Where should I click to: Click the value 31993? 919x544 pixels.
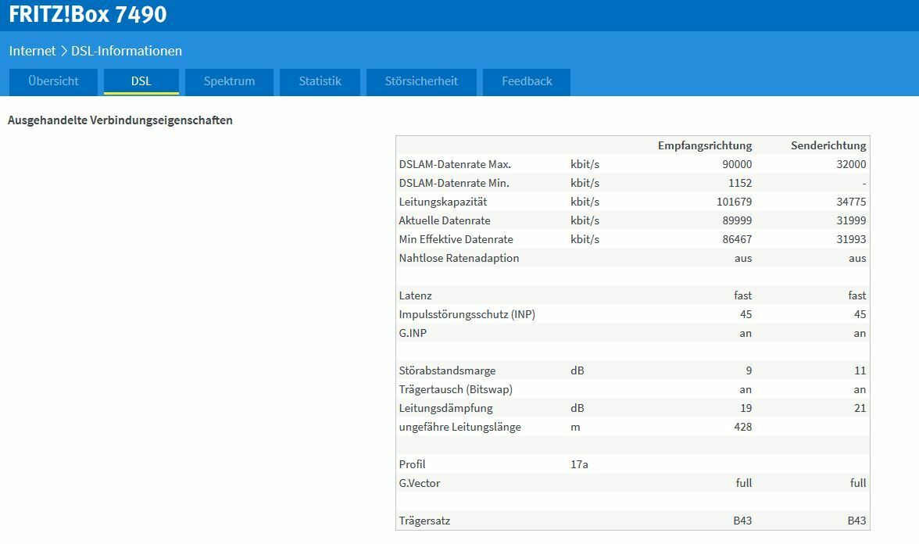851,239
